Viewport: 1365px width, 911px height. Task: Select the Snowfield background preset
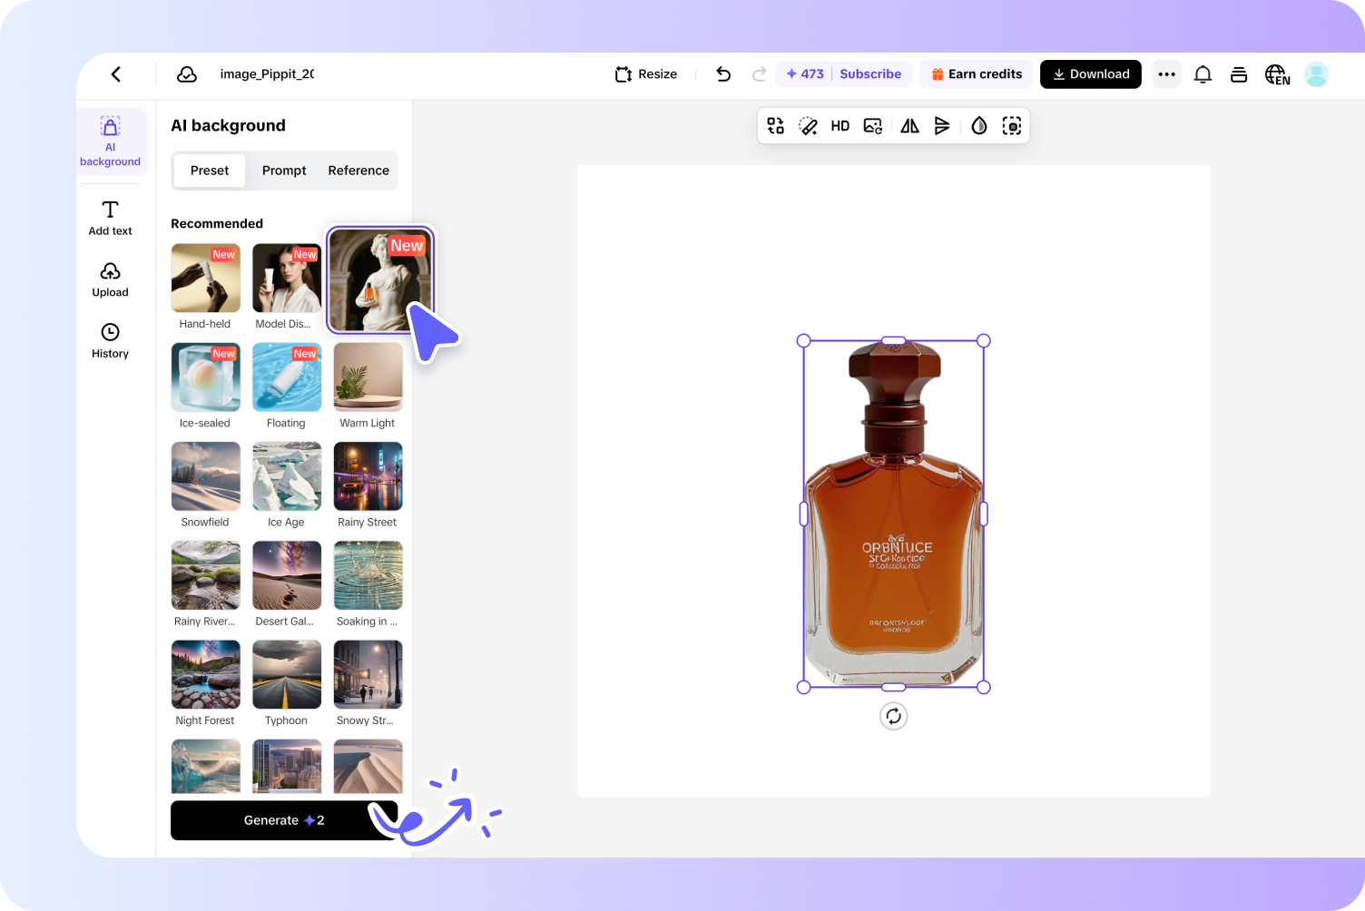[x=205, y=475]
